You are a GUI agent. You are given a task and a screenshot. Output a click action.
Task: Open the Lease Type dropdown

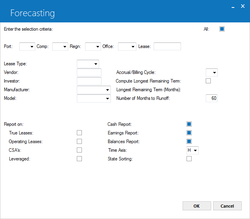(x=88, y=64)
